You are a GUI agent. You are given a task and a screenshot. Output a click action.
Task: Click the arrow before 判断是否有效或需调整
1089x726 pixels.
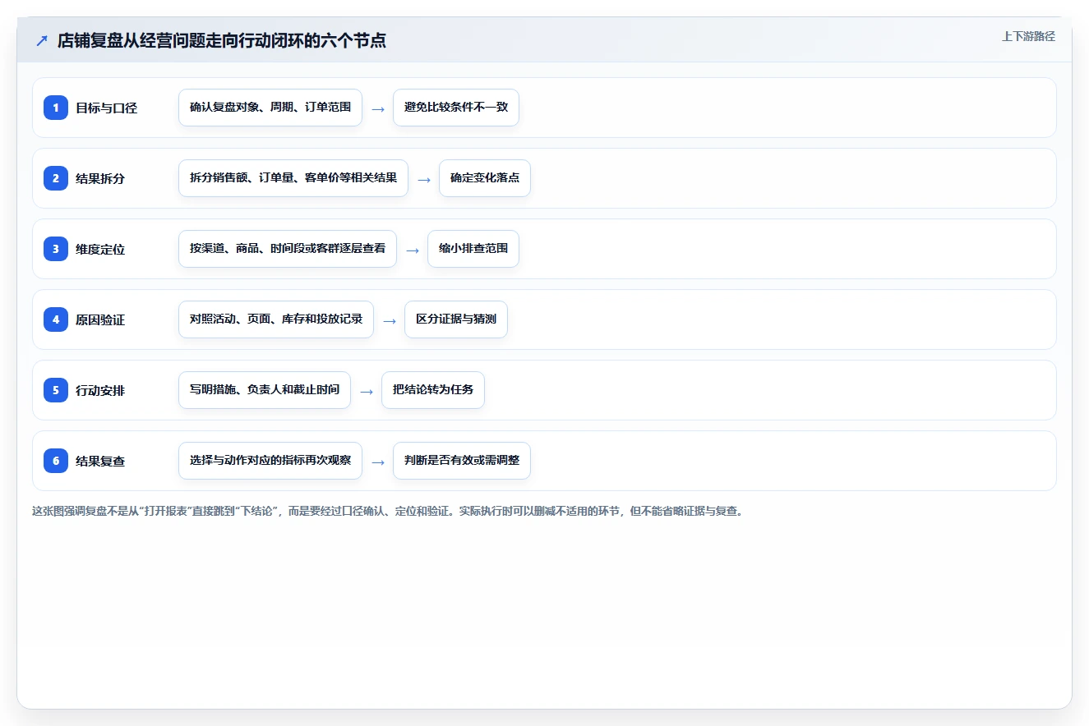[378, 462]
